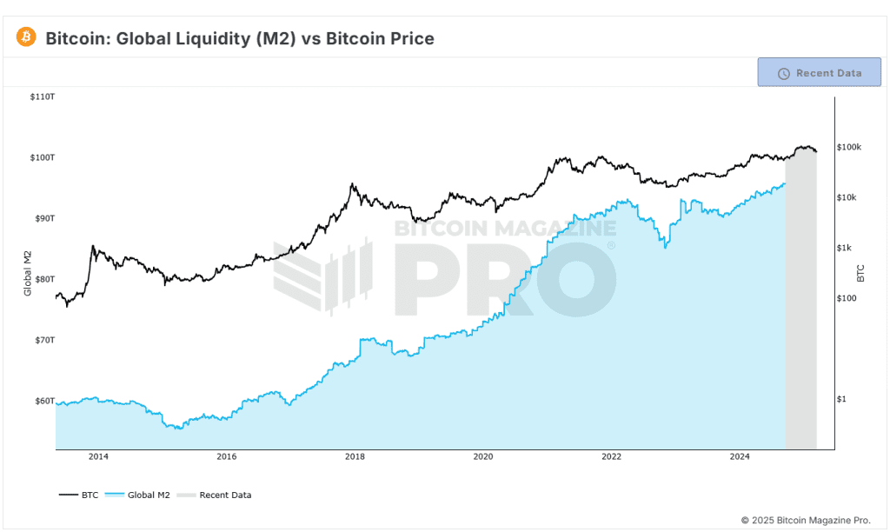Viewport: 890px width, 532px height.
Task: Click the black BTC legend line swatch
Action: point(68,495)
